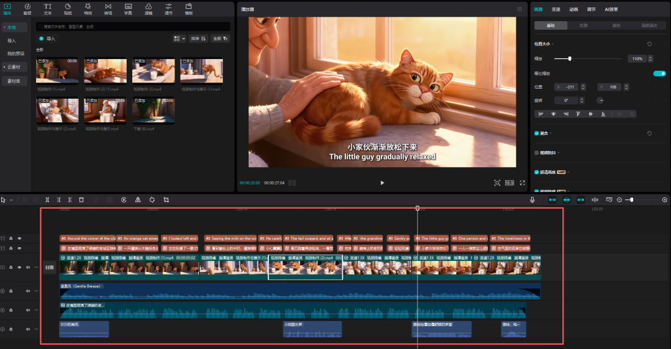671x349 pixels.
Task: Toggle main-track magnet snapping in the timeline toolbar
Action: (552, 200)
